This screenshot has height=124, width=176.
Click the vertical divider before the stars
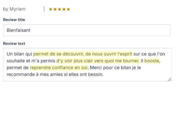point(44,9)
